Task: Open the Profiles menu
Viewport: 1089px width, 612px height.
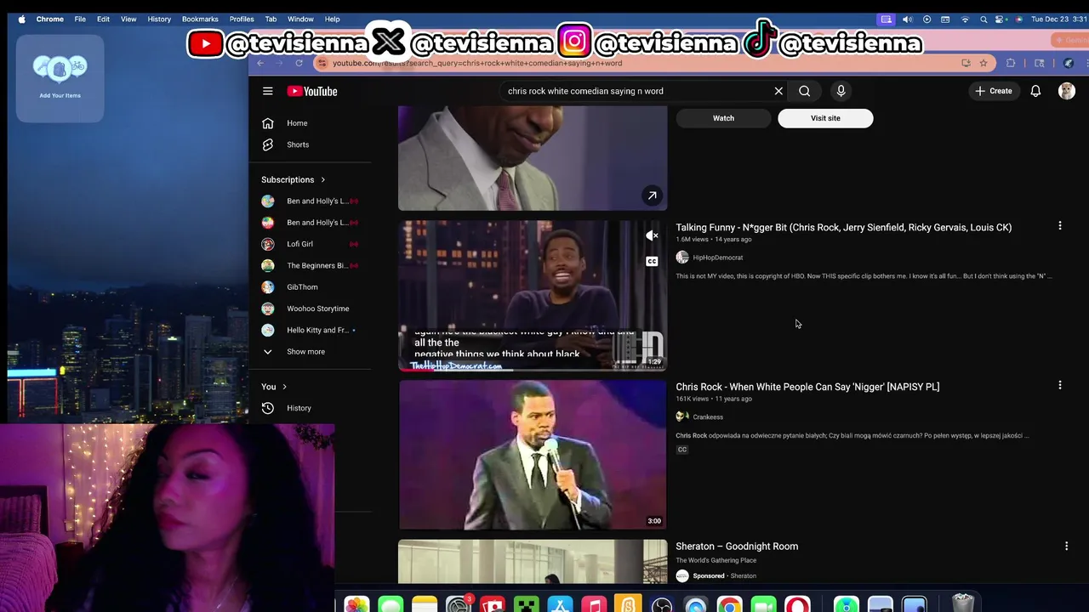Action: [242, 19]
